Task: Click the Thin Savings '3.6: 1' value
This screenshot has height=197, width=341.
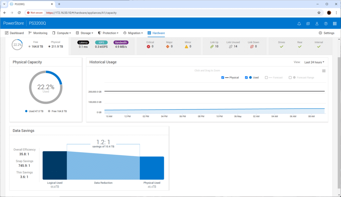Action: (x=24, y=177)
